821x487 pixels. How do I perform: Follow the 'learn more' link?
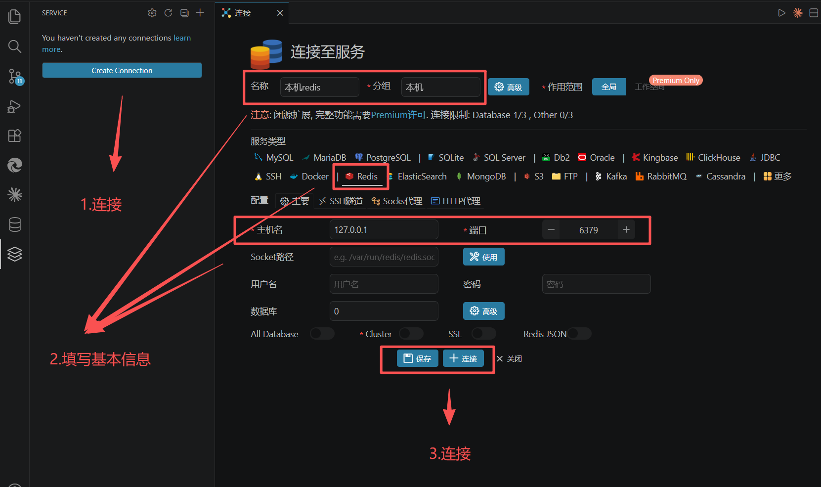[x=116, y=44]
